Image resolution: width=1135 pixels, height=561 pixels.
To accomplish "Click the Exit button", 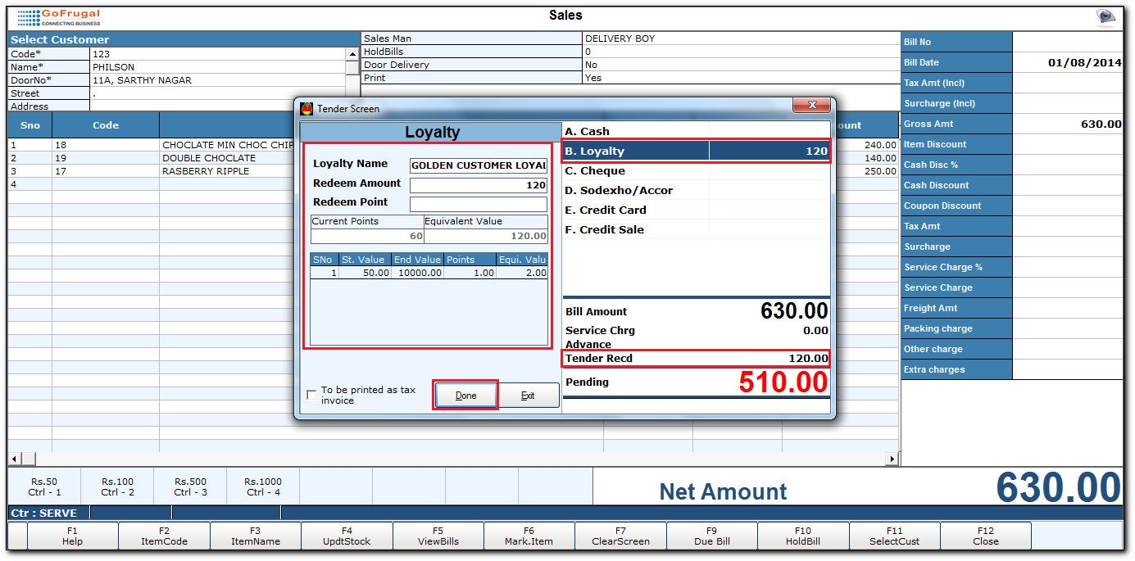I will tap(529, 396).
